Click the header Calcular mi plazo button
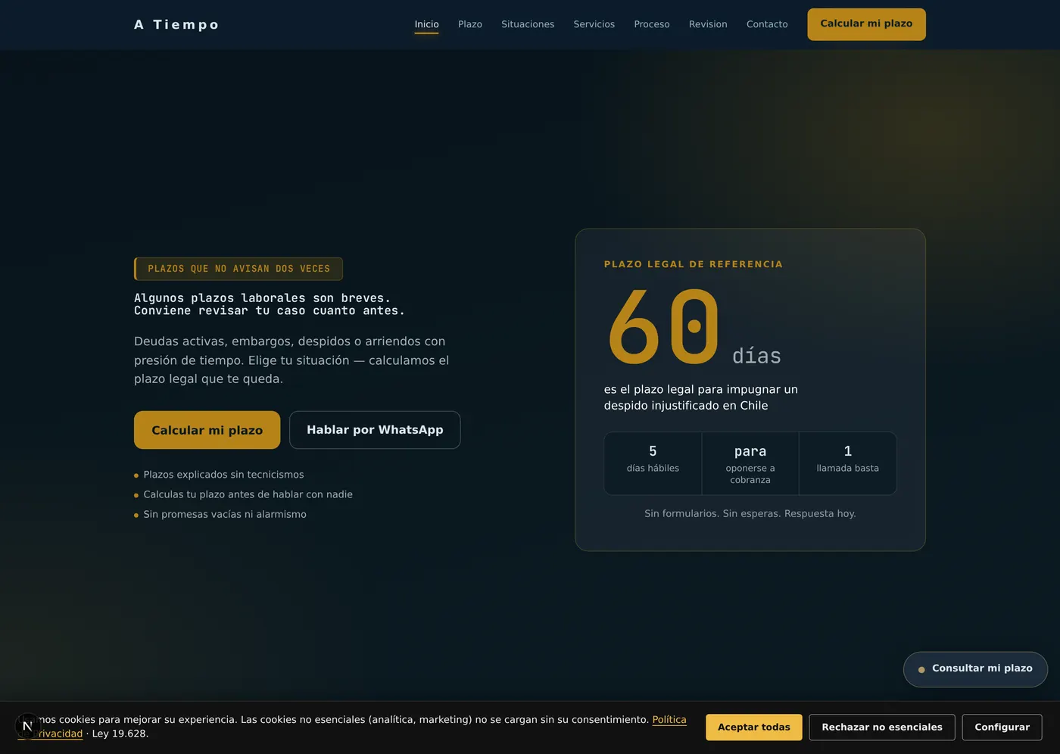This screenshot has height=754, width=1060. (x=866, y=24)
